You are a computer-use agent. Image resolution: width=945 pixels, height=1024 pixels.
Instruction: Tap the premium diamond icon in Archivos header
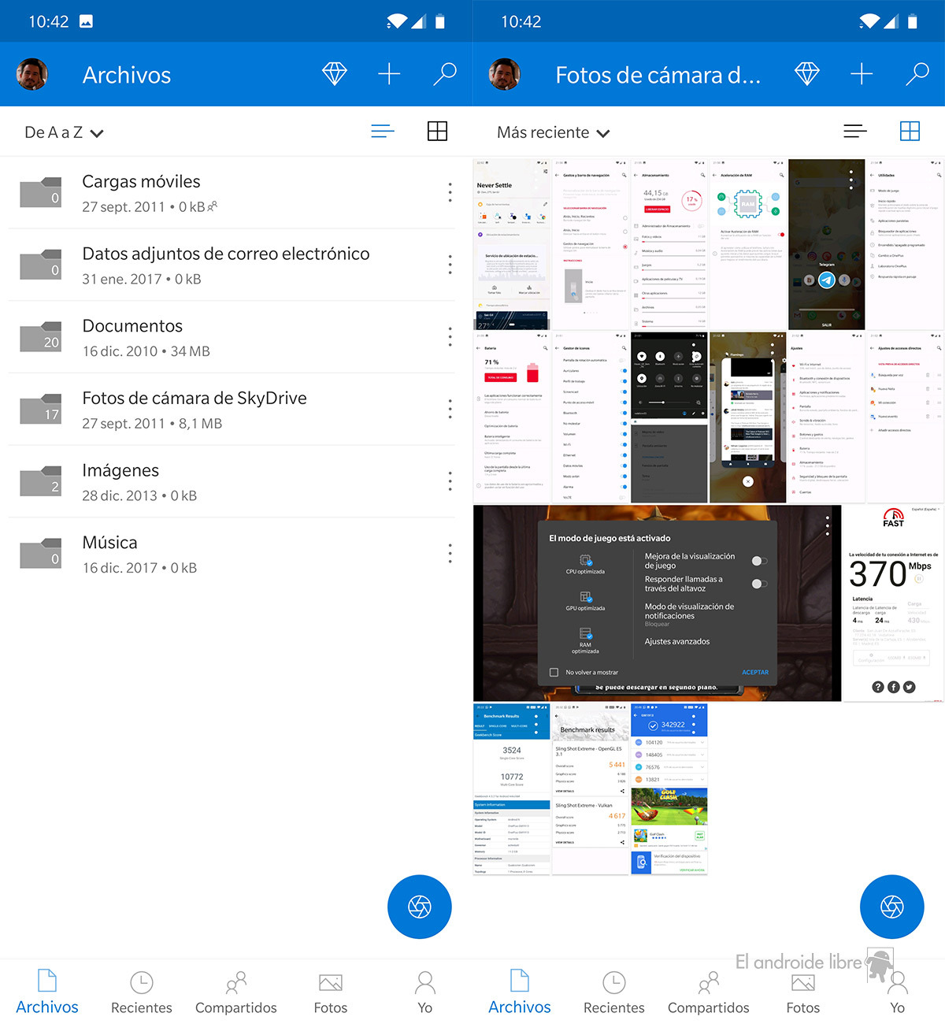pos(335,74)
